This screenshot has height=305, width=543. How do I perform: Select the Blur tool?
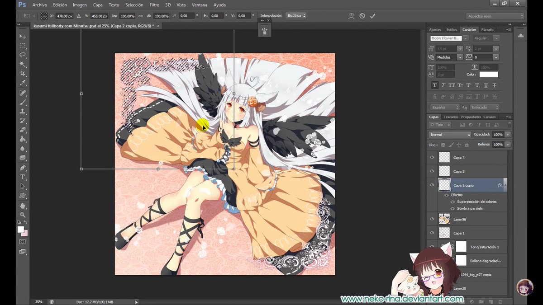click(23, 149)
